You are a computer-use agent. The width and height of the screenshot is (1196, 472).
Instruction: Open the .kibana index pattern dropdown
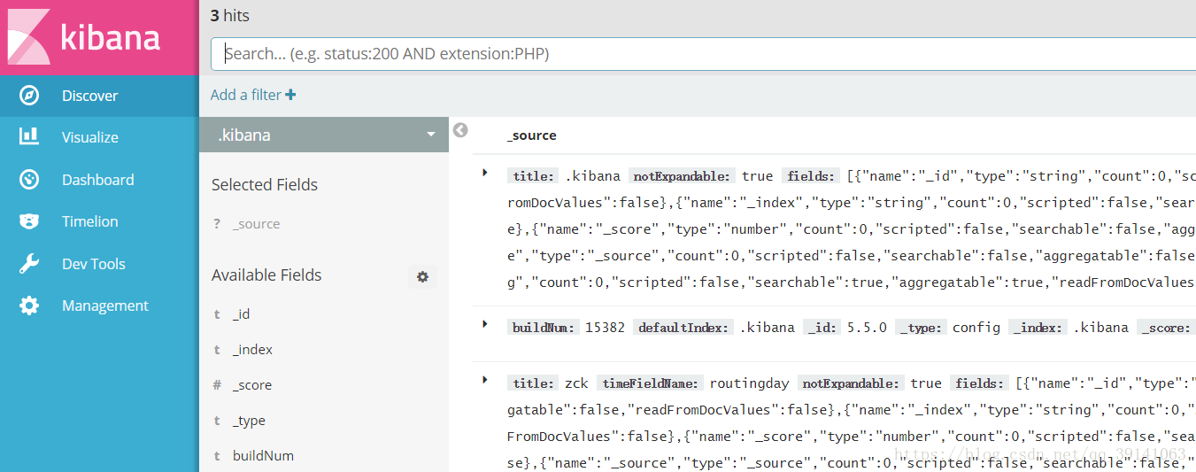(324, 135)
